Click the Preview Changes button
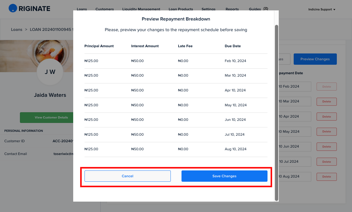 pyautogui.click(x=315, y=59)
